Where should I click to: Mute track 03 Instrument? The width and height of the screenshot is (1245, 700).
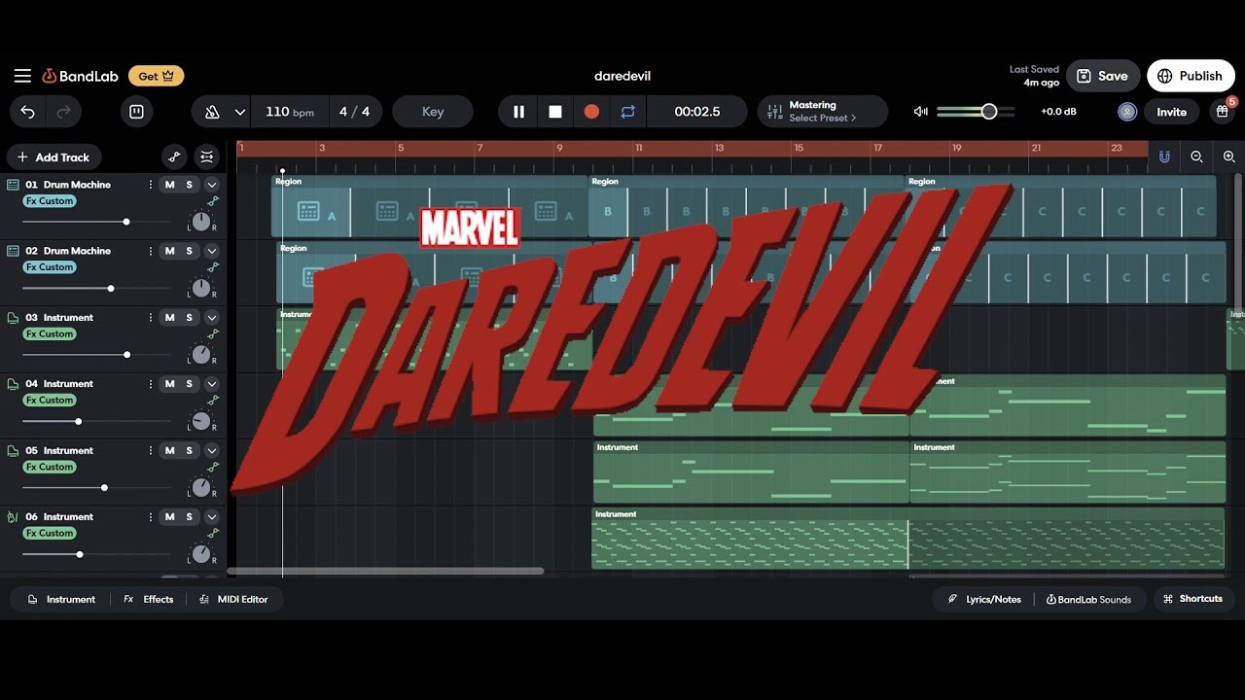click(x=169, y=318)
